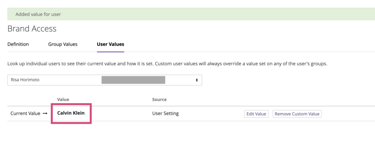Click the Edit Value button
This screenshot has width=375, height=143.
pos(256,114)
